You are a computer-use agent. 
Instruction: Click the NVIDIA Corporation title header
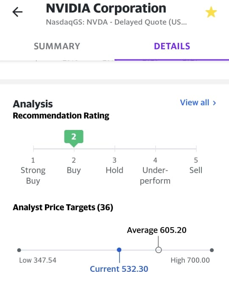point(106,8)
